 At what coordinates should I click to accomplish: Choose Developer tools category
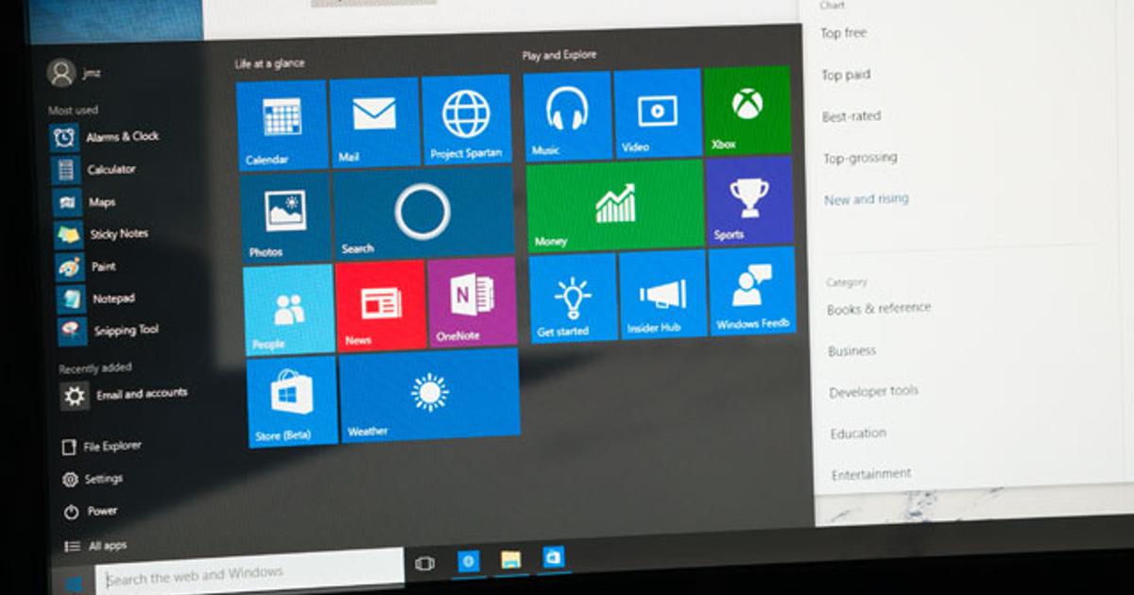(x=873, y=392)
